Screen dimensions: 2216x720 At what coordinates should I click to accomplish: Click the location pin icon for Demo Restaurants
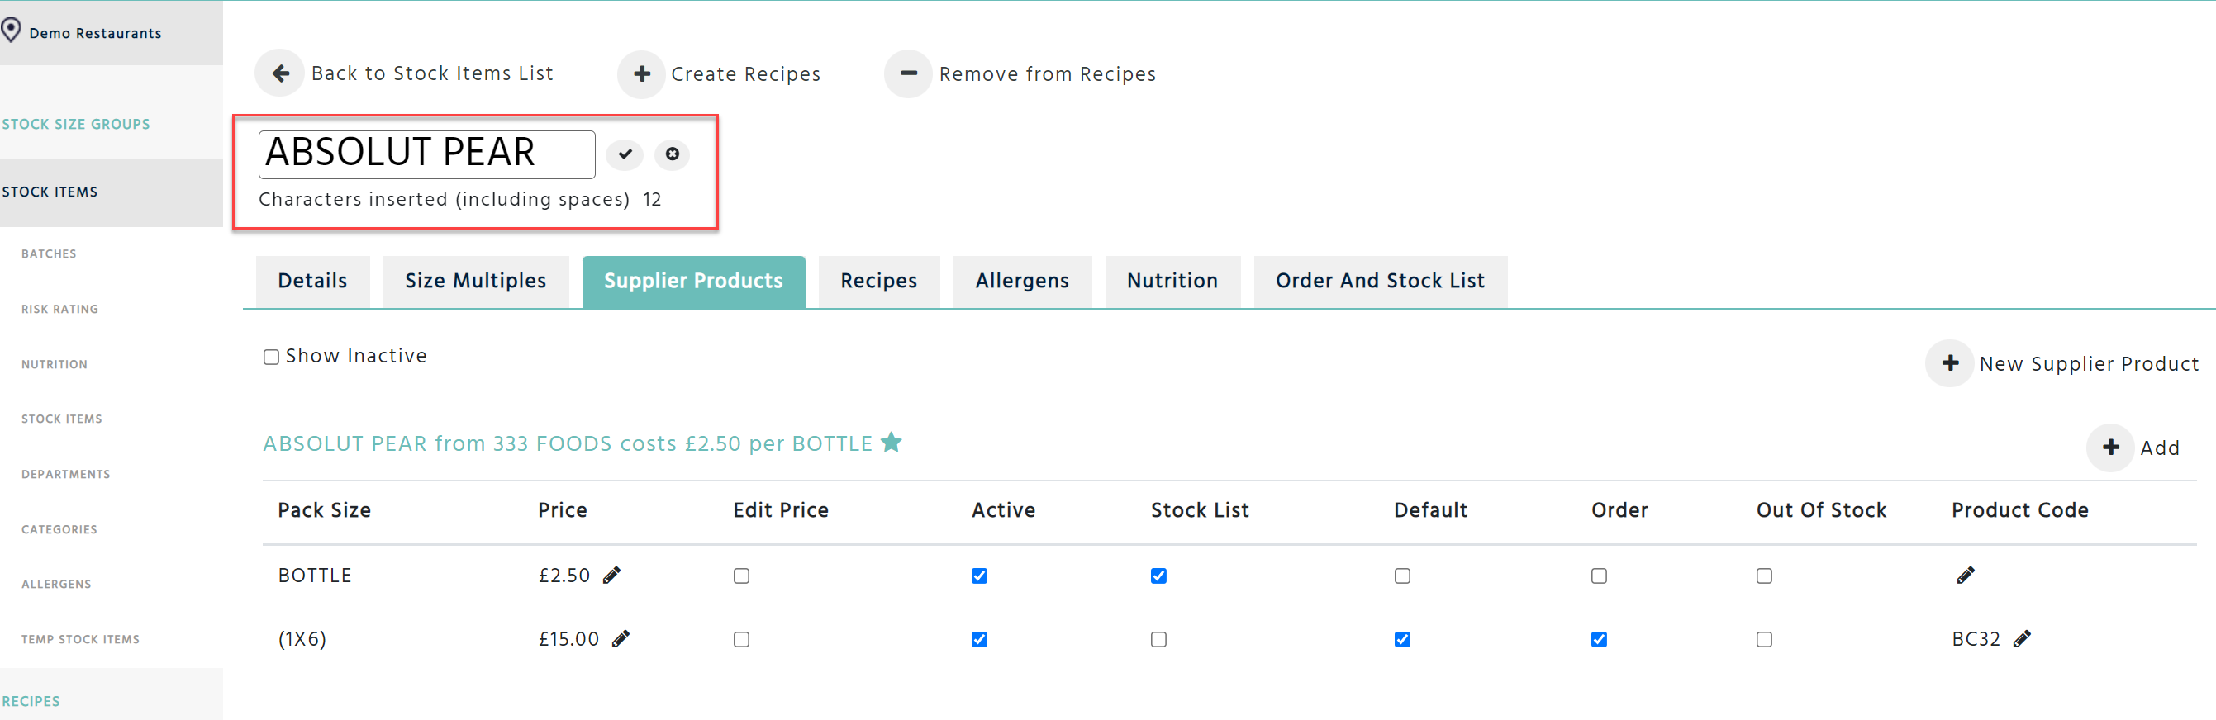pyautogui.click(x=12, y=31)
